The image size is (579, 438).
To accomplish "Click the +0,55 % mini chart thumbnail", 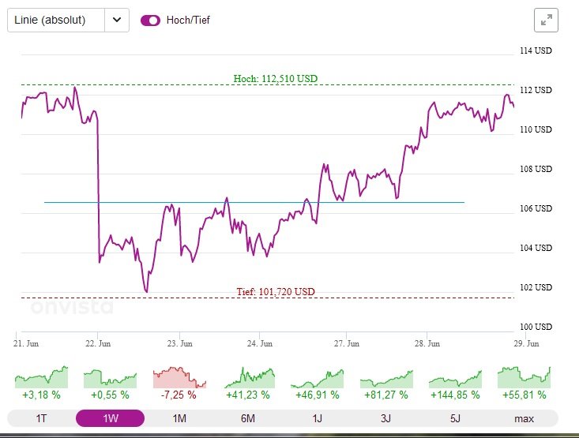I will [x=110, y=377].
